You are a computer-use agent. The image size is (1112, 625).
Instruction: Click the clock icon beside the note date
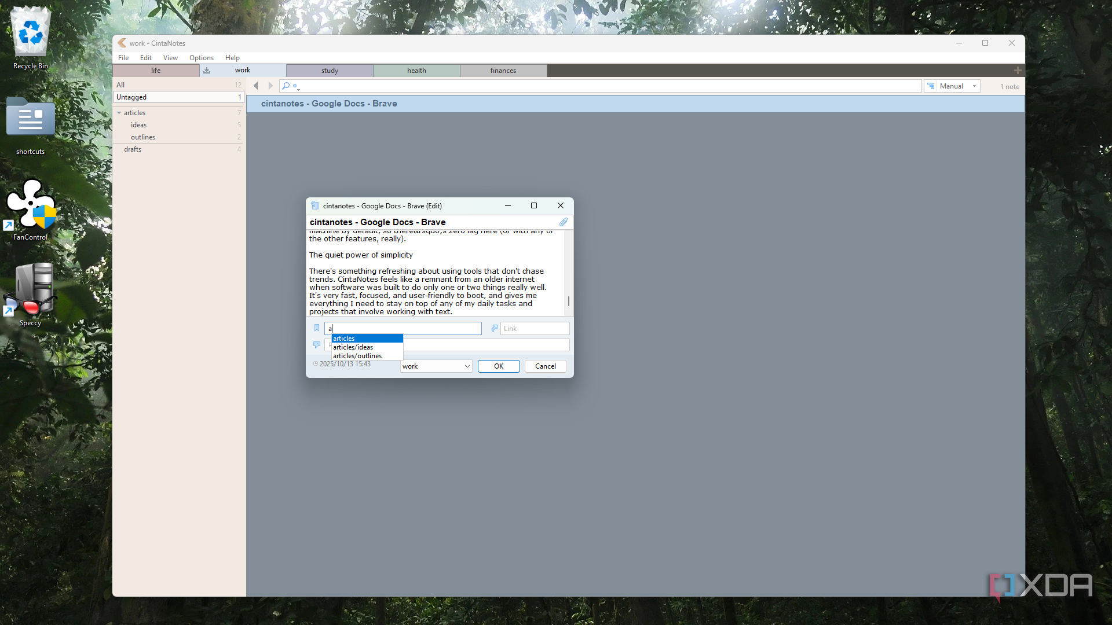[316, 364]
